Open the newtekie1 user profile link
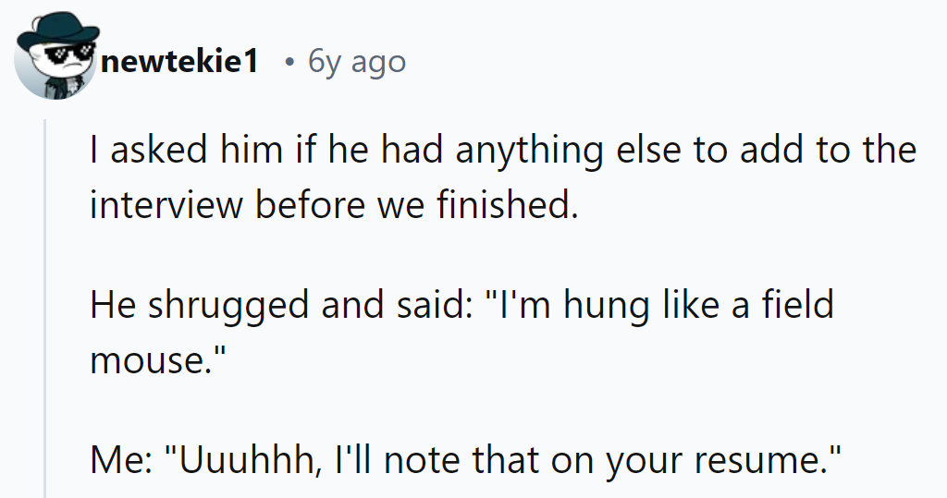 [x=180, y=62]
